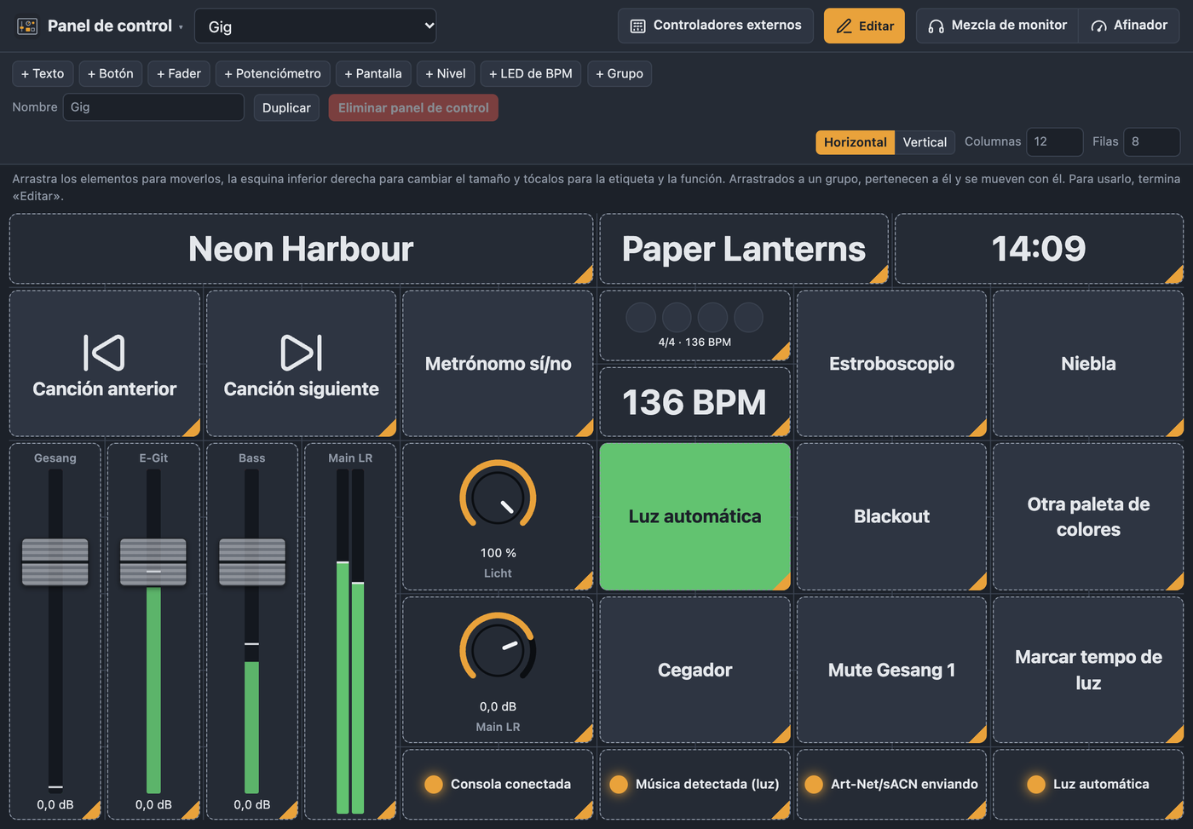Viewport: 1193px width, 829px height.
Task: Add a + Pantalla element
Action: pyautogui.click(x=373, y=73)
